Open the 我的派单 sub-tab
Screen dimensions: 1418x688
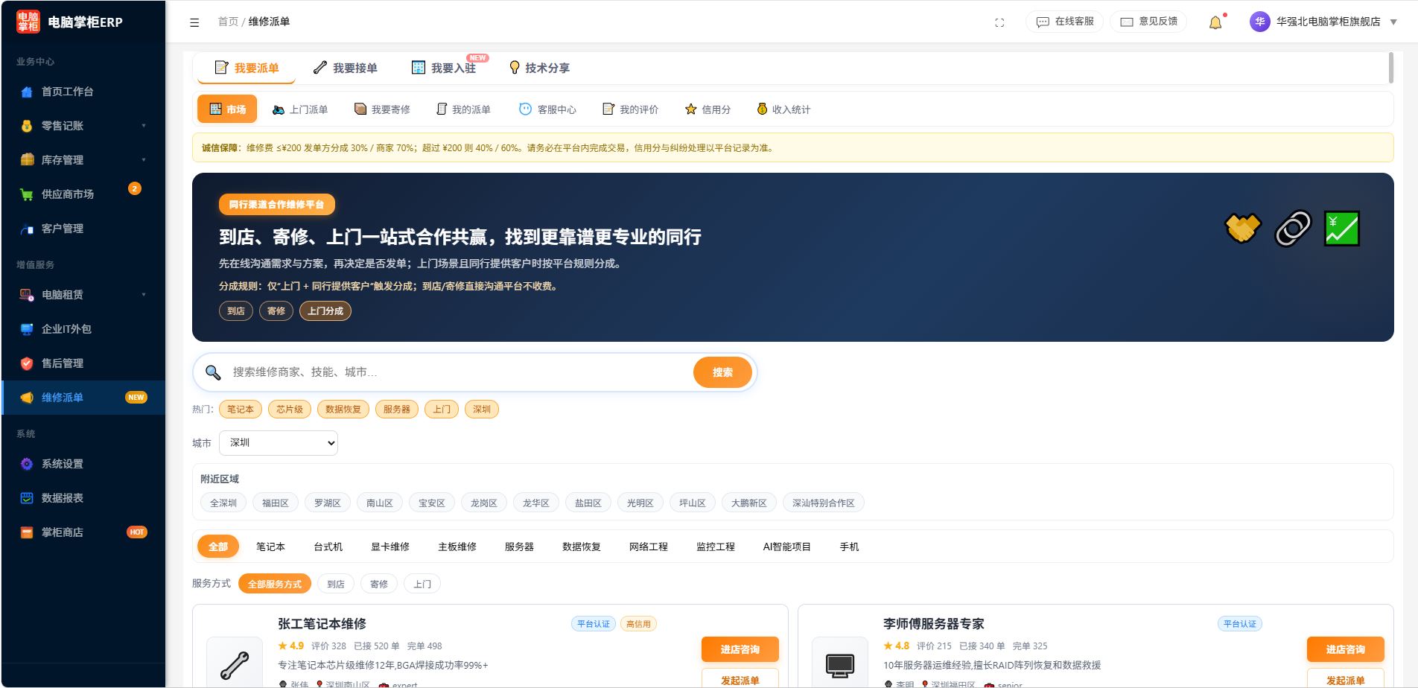click(463, 109)
